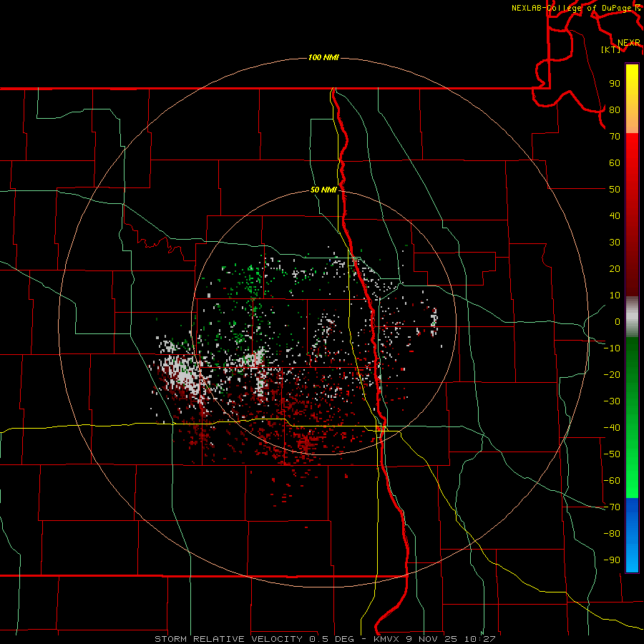Click the -70 value on velocity scale
Viewport: 644px width, 644px height.
click(x=612, y=507)
